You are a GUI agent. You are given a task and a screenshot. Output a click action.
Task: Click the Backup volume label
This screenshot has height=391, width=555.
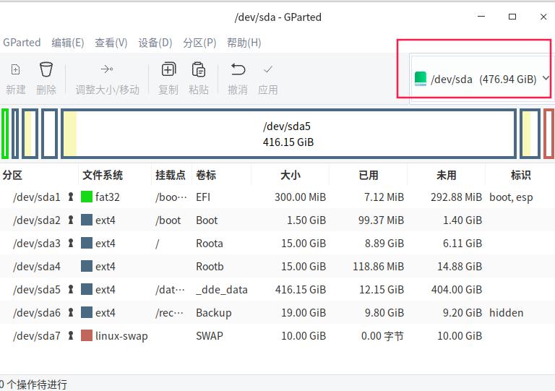(214, 312)
